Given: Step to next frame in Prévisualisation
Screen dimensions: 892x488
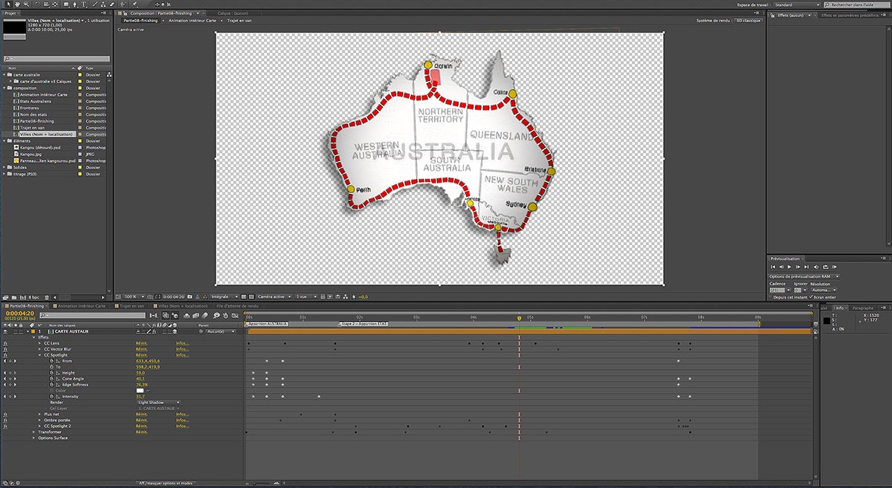Looking at the screenshot, I should (x=798, y=267).
